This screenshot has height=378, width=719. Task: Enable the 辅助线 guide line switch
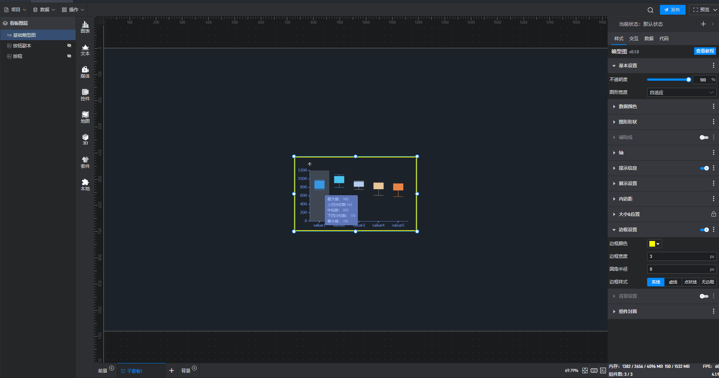[x=704, y=137]
